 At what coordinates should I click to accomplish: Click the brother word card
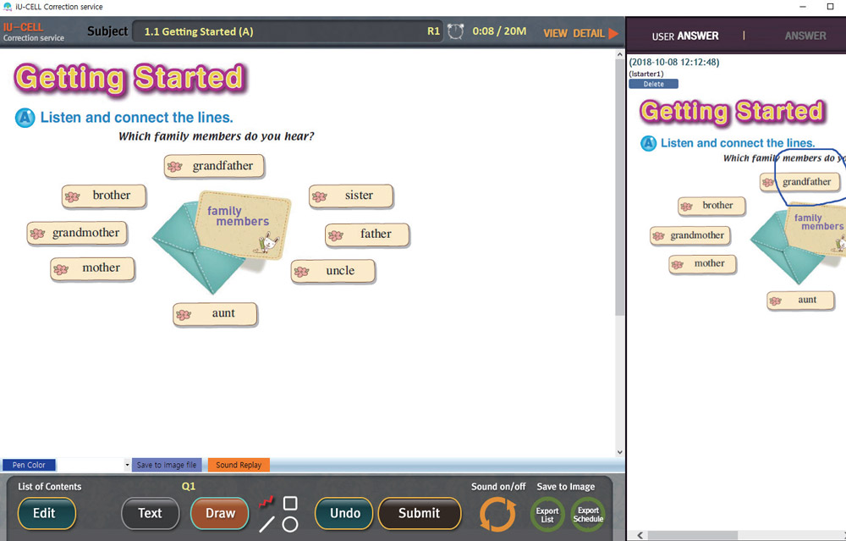tap(103, 196)
